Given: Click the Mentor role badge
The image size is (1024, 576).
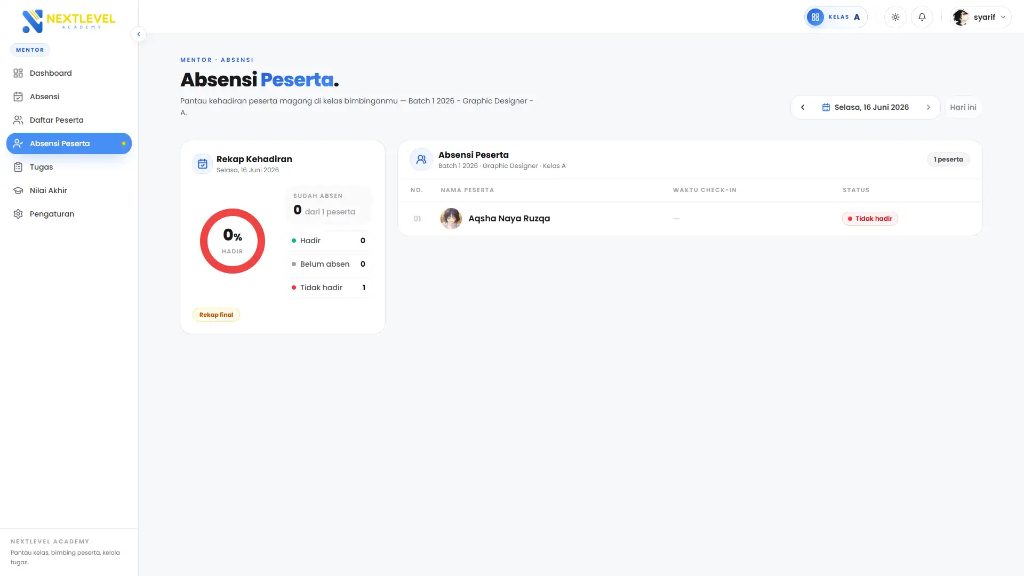Looking at the screenshot, I should pyautogui.click(x=30, y=50).
